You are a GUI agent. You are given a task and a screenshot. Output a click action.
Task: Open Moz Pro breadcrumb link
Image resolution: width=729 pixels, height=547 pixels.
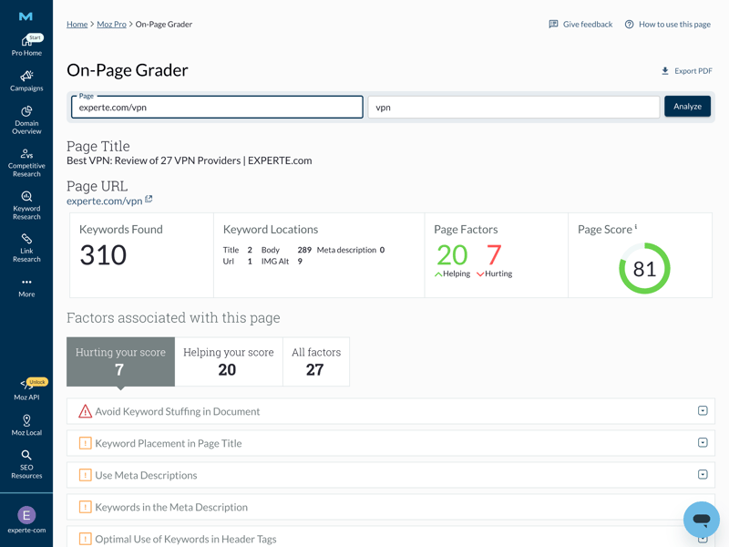111,25
